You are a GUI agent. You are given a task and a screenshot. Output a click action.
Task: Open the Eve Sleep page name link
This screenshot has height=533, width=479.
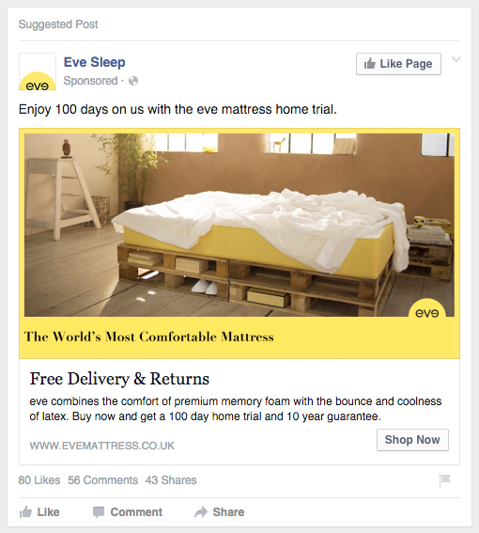click(x=95, y=62)
